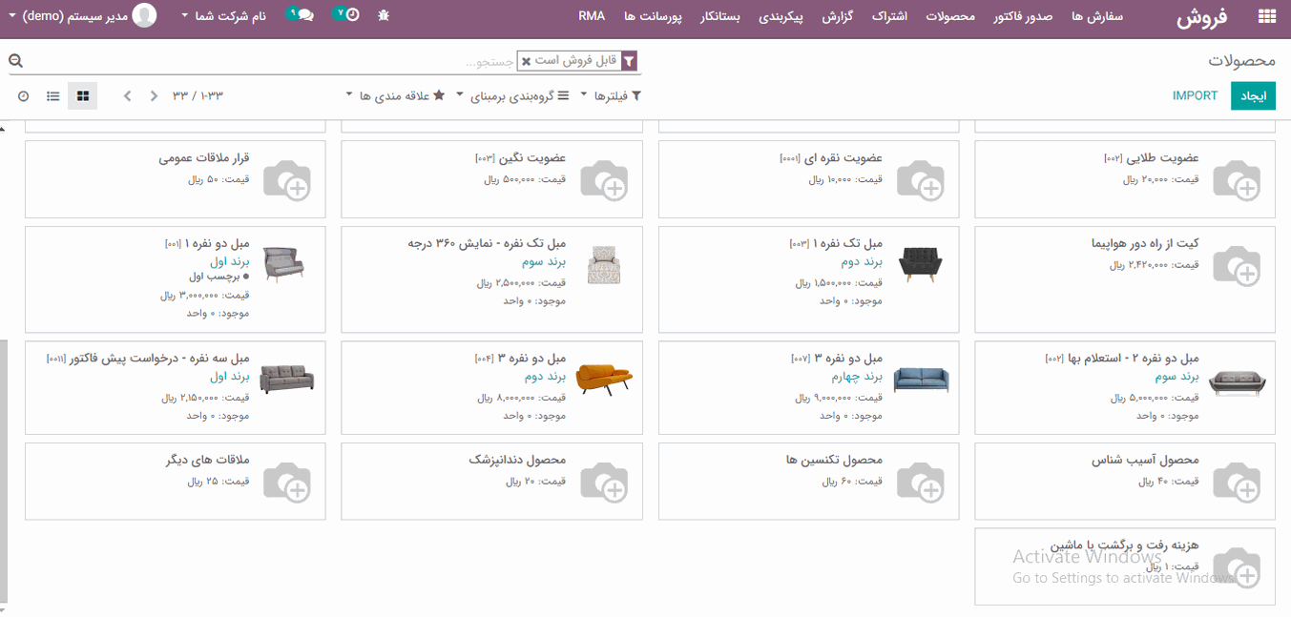Open the فیلترها dropdown
1291x617 pixels.
click(617, 95)
